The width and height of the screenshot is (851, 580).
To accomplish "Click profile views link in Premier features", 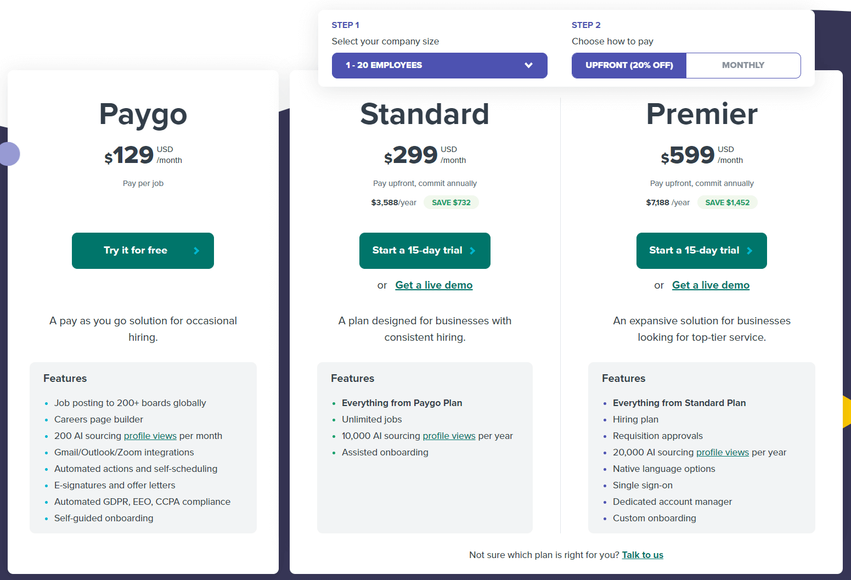I will [722, 453].
